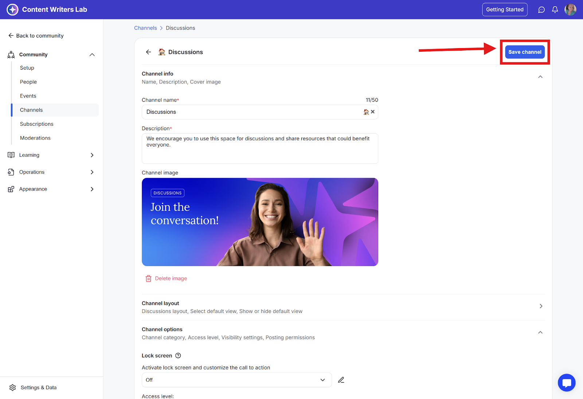
Task: Open emoji picker in Channel name field
Action: pyautogui.click(x=366, y=112)
